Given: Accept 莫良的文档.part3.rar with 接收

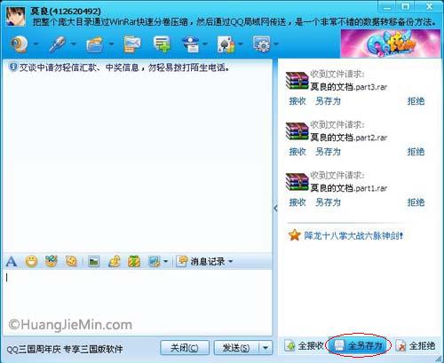Looking at the screenshot, I should [297, 101].
